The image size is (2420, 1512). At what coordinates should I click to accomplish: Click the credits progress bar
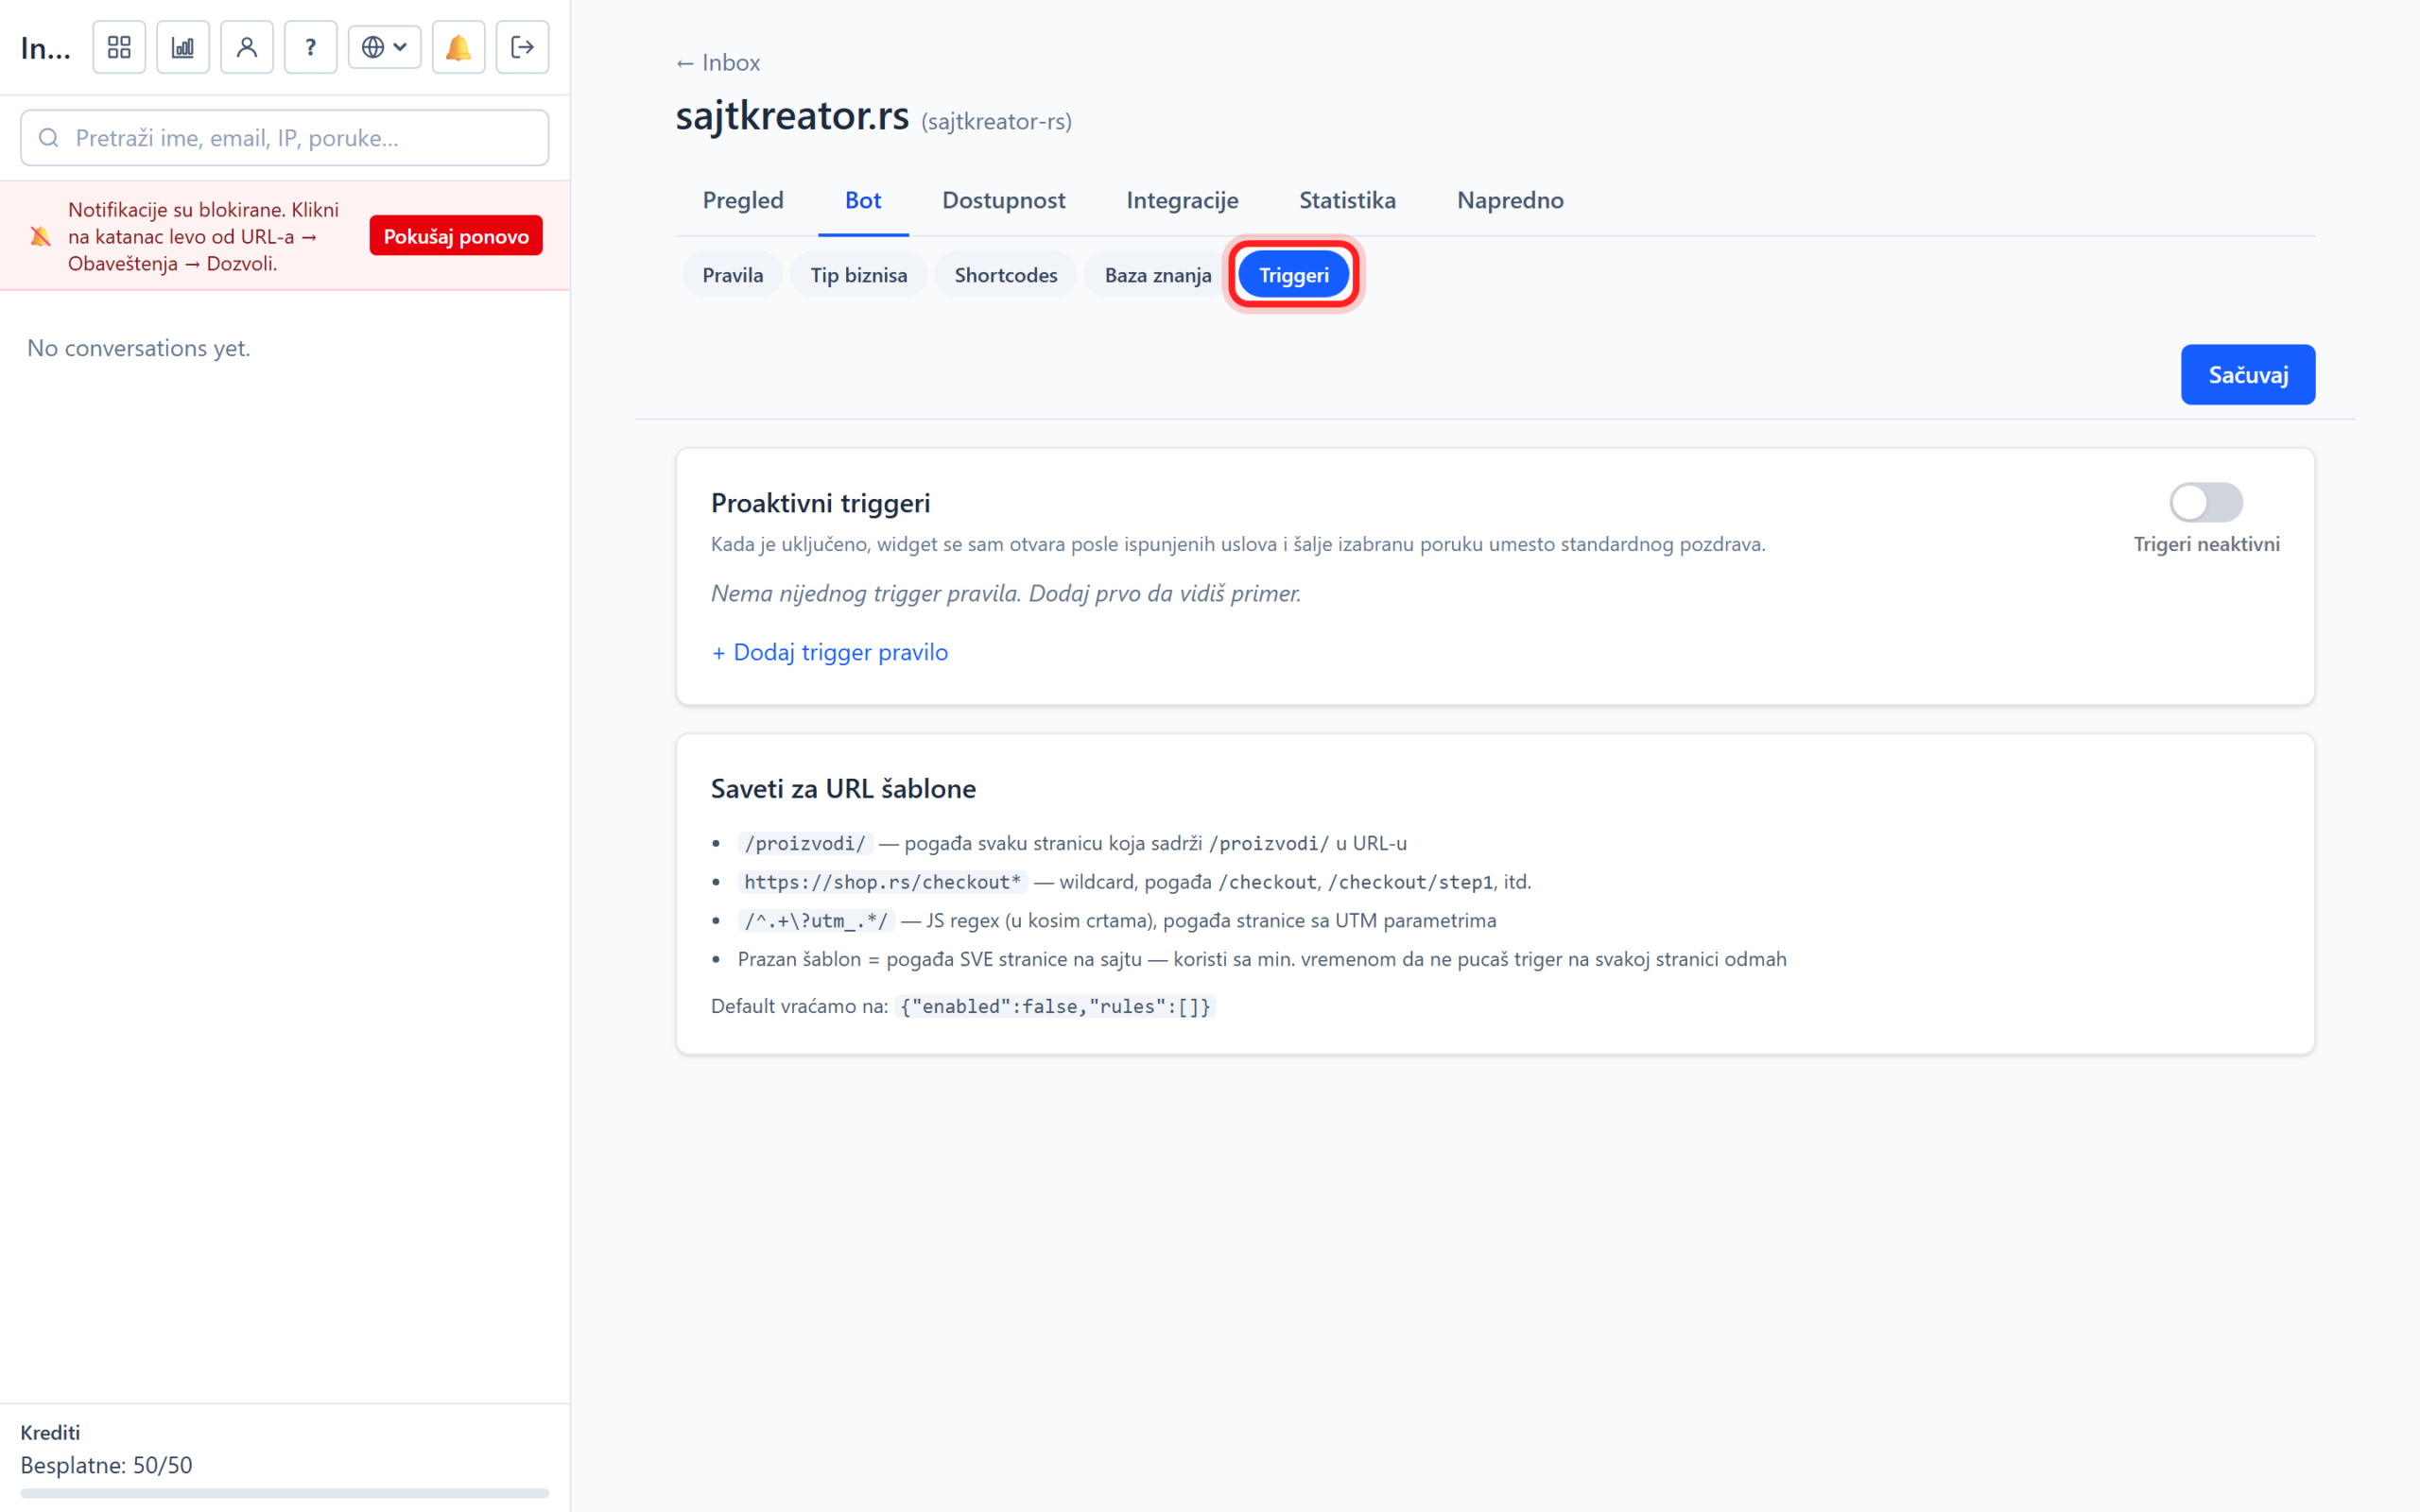(x=285, y=1493)
